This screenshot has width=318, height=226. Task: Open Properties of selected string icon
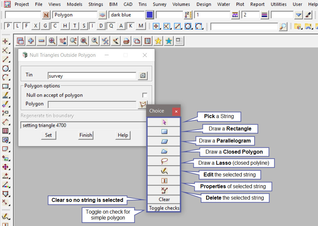tap(164, 180)
